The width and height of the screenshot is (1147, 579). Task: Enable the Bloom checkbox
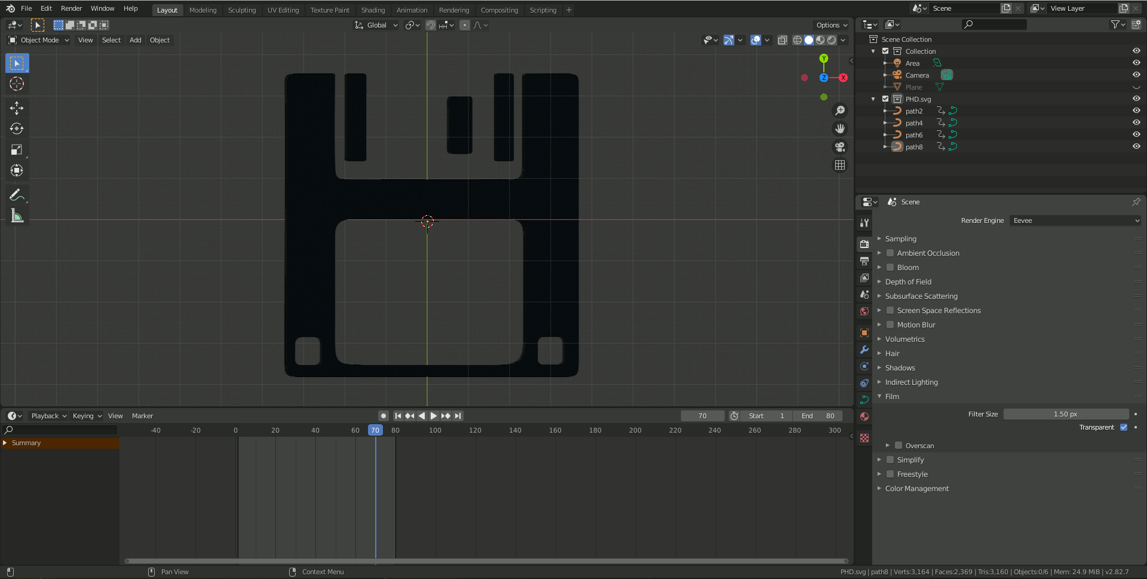[890, 268]
